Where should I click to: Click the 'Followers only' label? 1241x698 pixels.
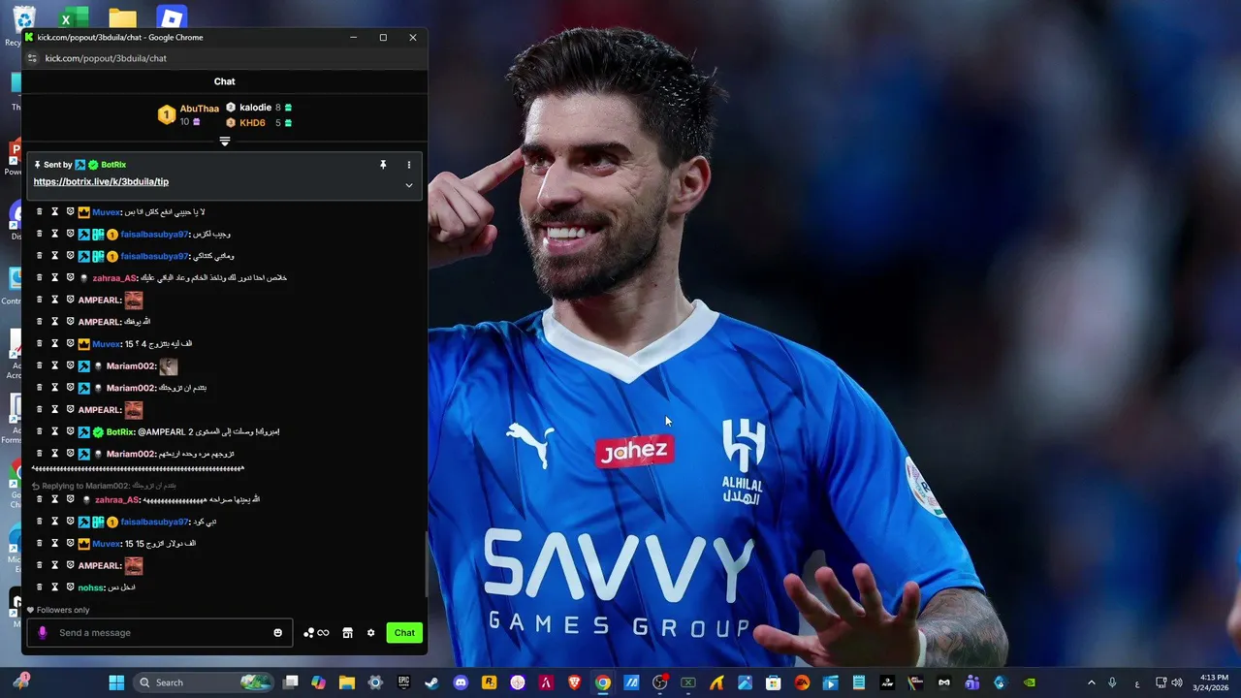(x=63, y=610)
